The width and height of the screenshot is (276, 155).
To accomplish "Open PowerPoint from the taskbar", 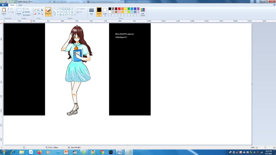I will coord(66,152).
